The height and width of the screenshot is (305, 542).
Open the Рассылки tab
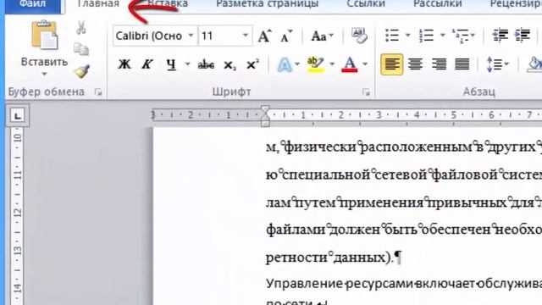[438, 4]
